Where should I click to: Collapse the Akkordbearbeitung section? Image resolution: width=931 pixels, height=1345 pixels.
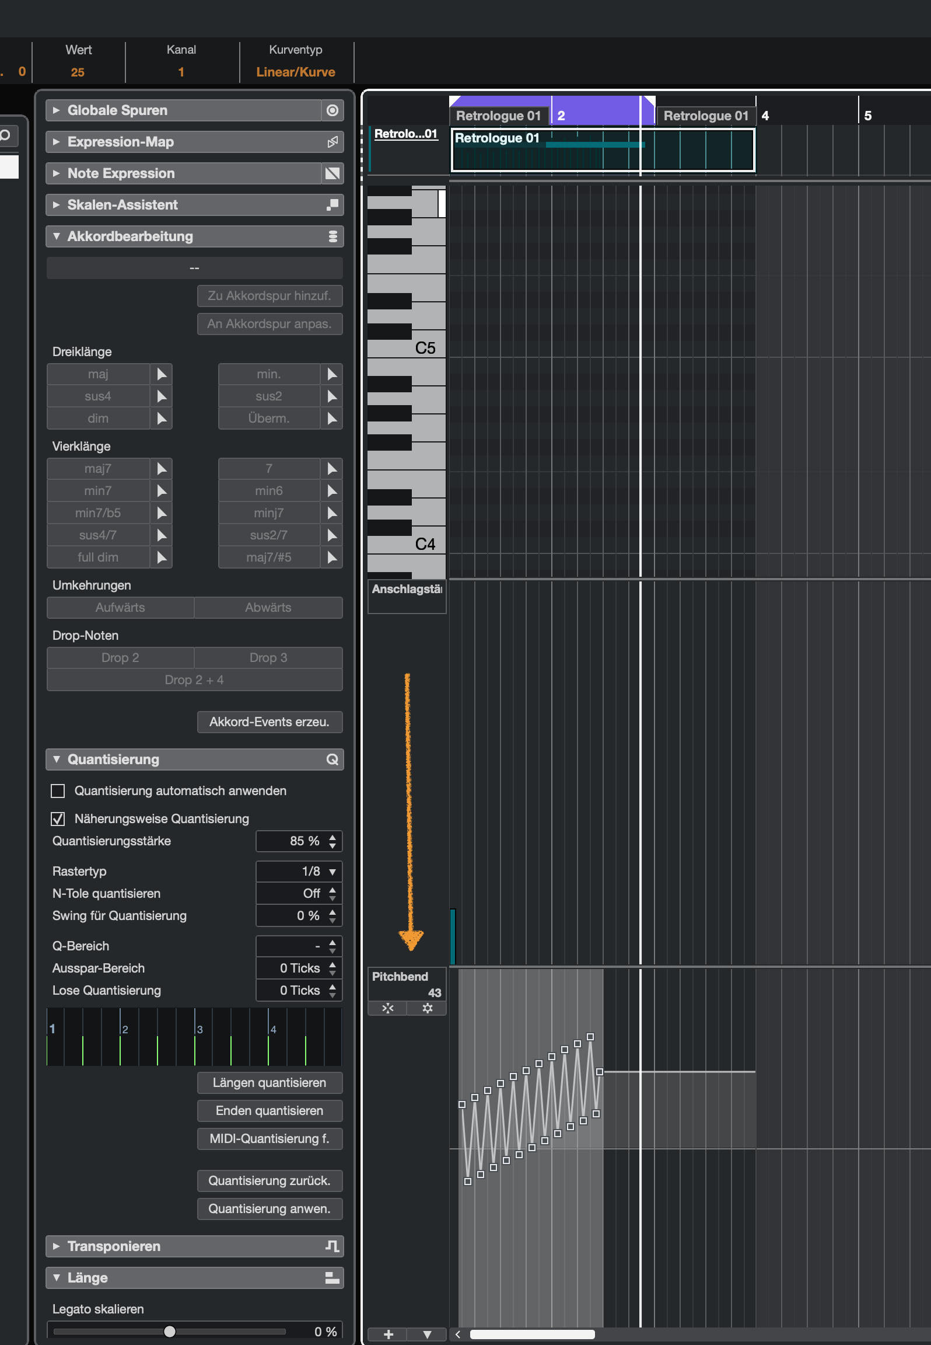pyautogui.click(x=57, y=236)
